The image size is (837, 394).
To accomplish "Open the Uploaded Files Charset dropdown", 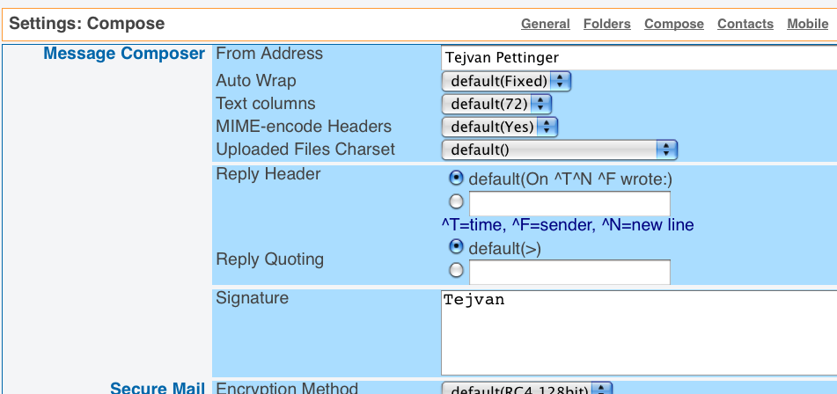I will [560, 150].
